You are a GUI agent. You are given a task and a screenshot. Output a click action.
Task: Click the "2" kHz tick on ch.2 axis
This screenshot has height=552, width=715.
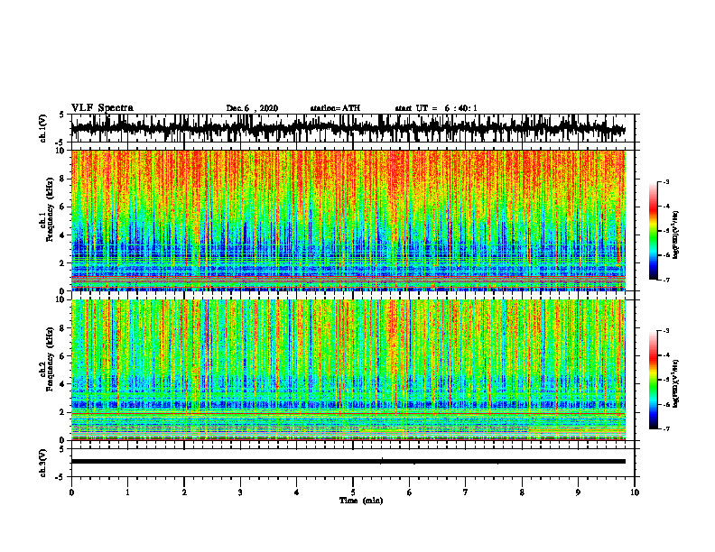point(63,412)
